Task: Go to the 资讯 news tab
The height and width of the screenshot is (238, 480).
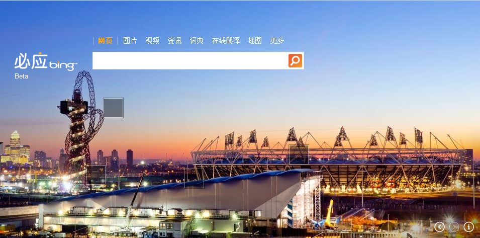Action: pyautogui.click(x=174, y=41)
